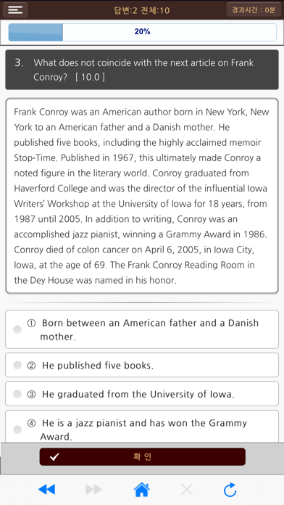Click the Frank Conroy passage text box
Viewport: 284px width, 505px height.
pos(142,196)
